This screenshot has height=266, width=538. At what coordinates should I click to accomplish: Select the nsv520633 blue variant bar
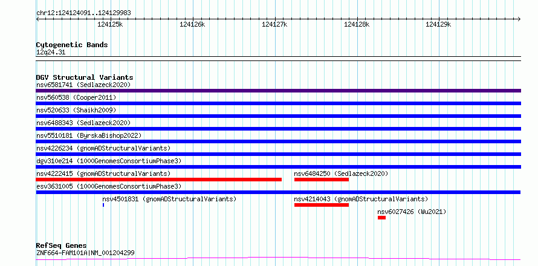[278, 116]
